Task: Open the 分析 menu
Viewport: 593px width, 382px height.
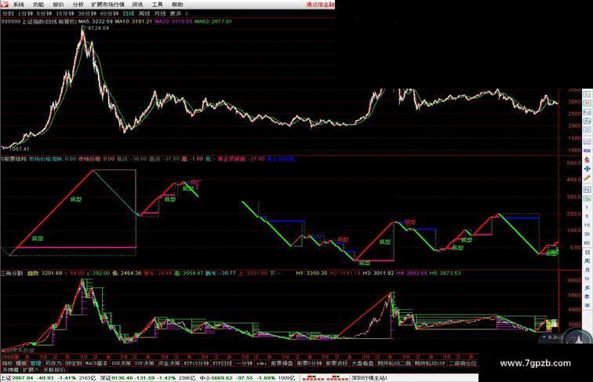Action: coord(78,5)
